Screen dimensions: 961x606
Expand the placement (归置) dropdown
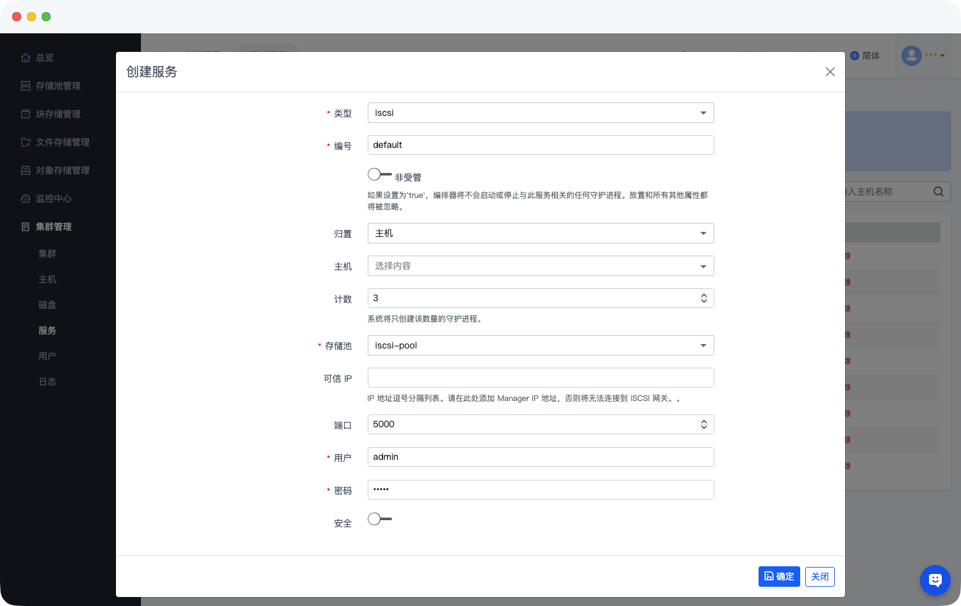pyautogui.click(x=540, y=233)
